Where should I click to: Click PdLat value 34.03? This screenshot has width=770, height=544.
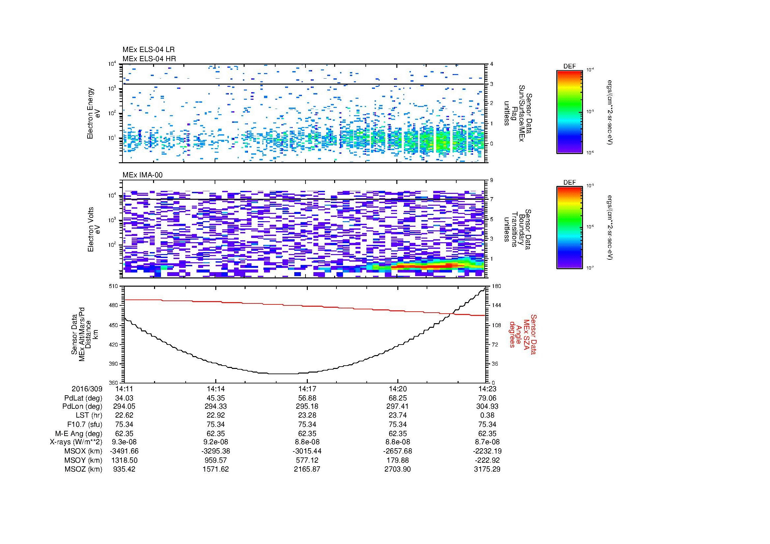click(x=124, y=398)
